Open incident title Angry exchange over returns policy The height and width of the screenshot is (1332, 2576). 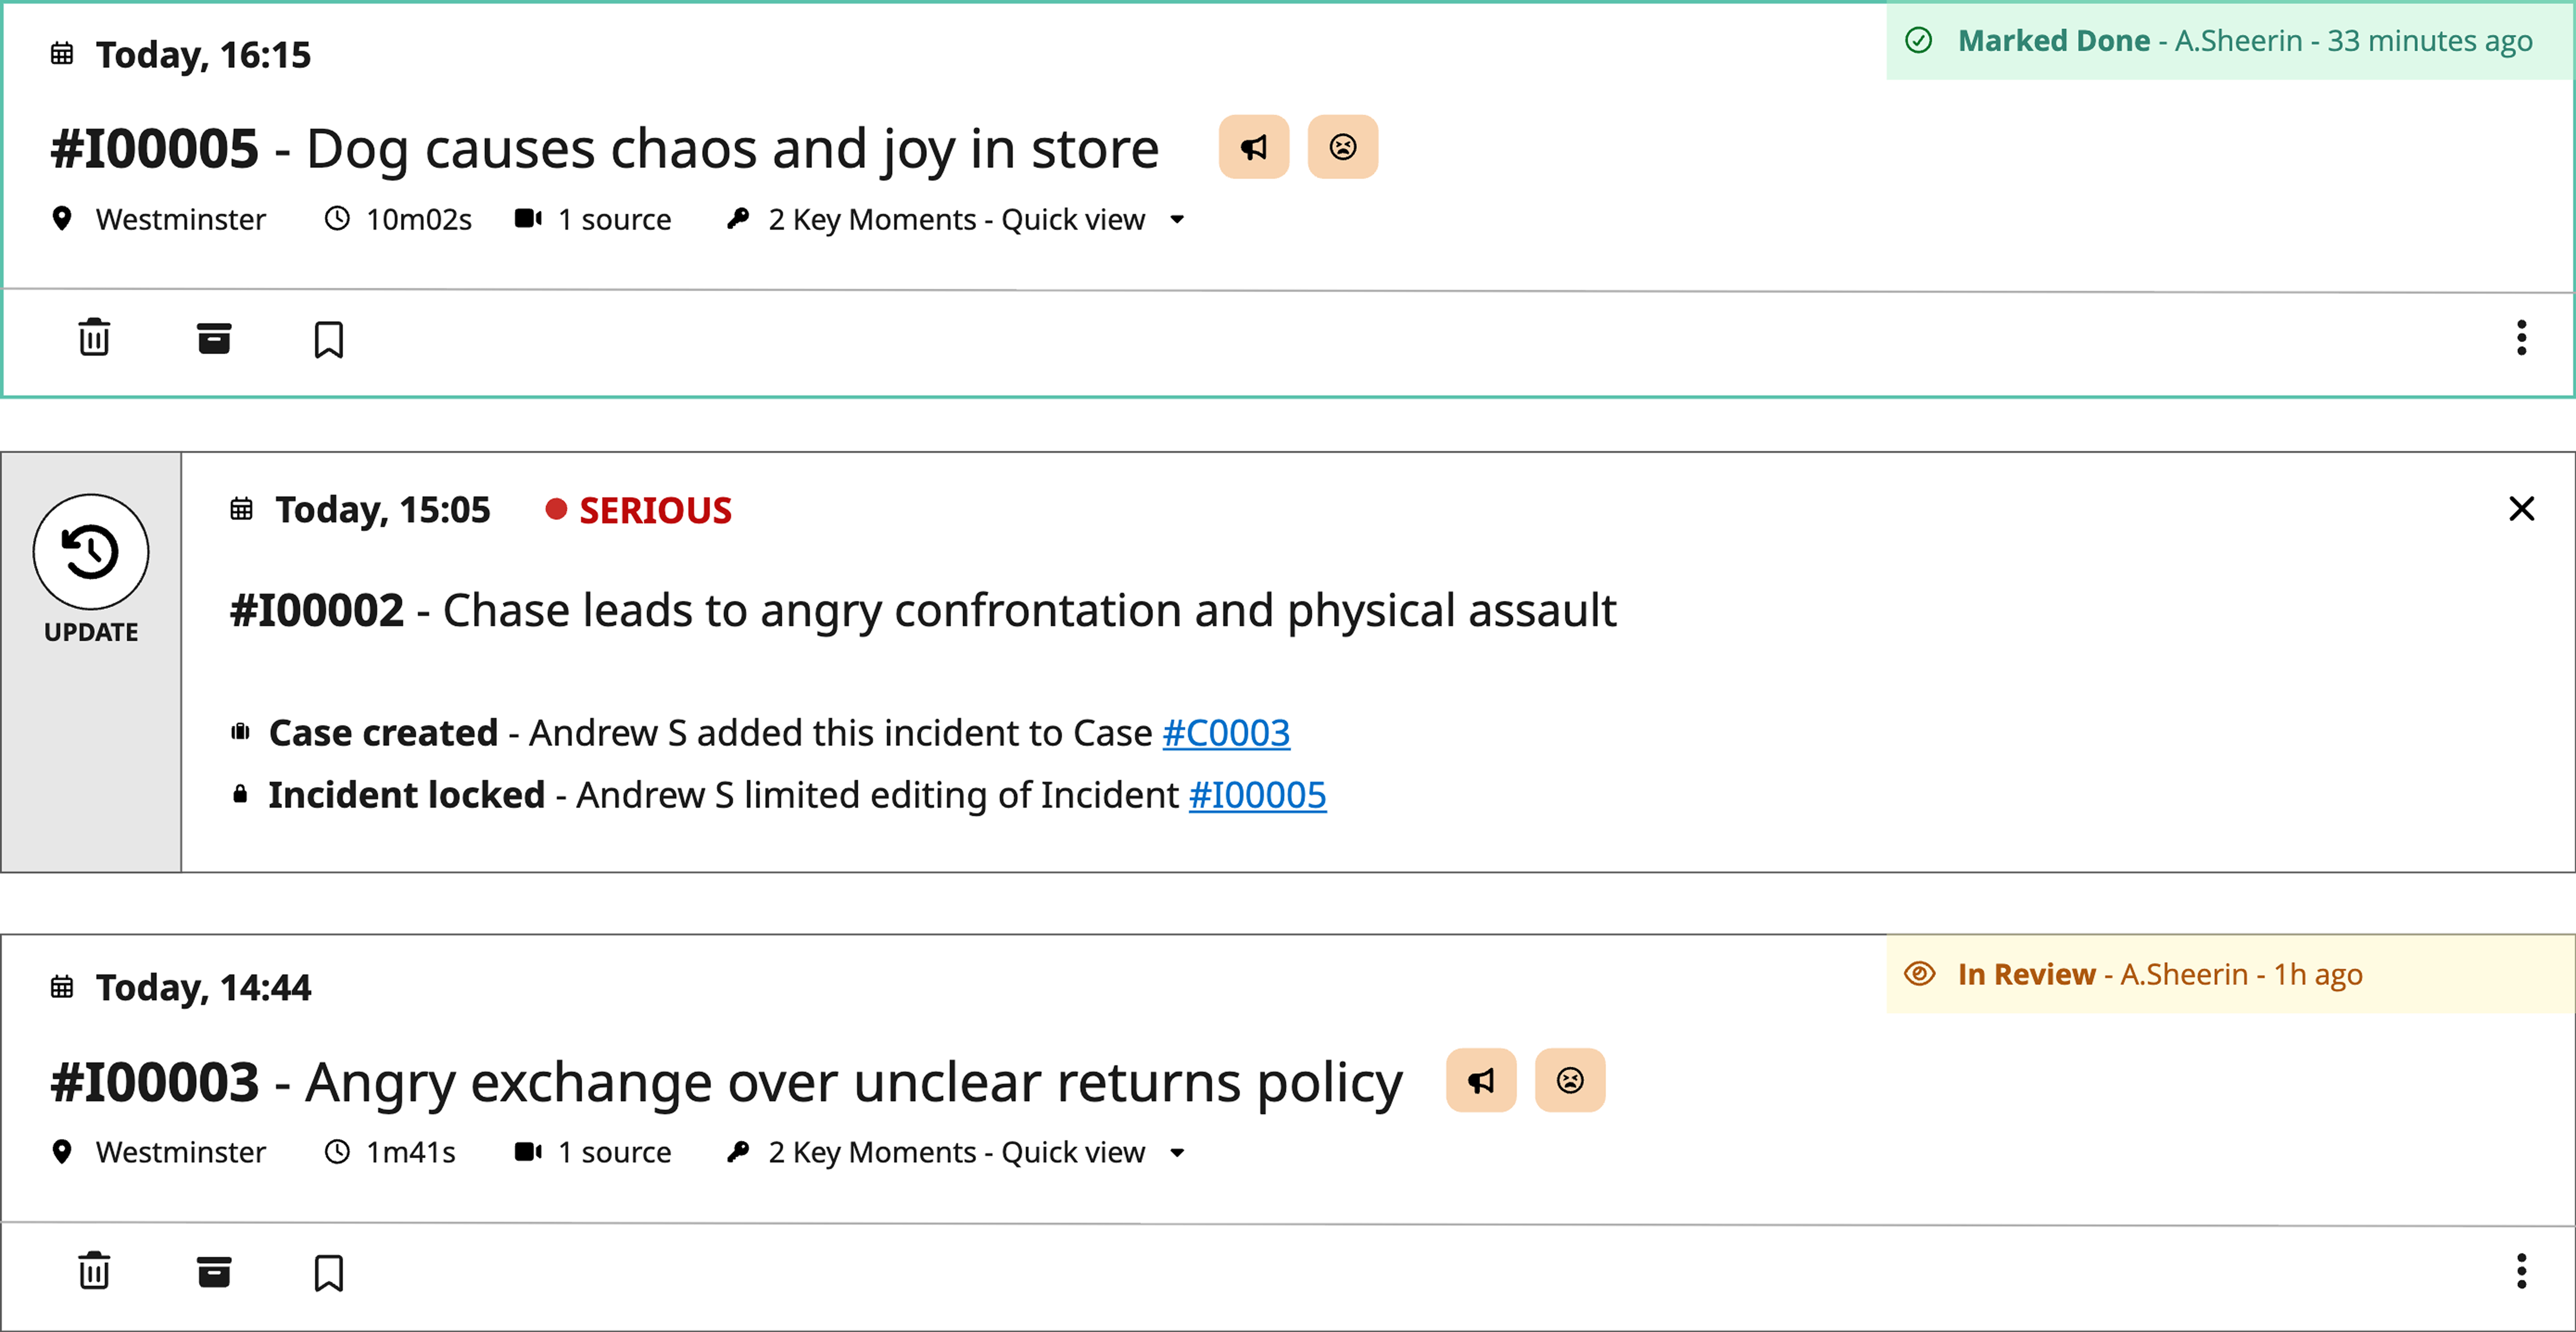pyautogui.click(x=727, y=1082)
